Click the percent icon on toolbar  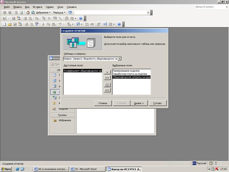pyautogui.click(x=60, y=18)
